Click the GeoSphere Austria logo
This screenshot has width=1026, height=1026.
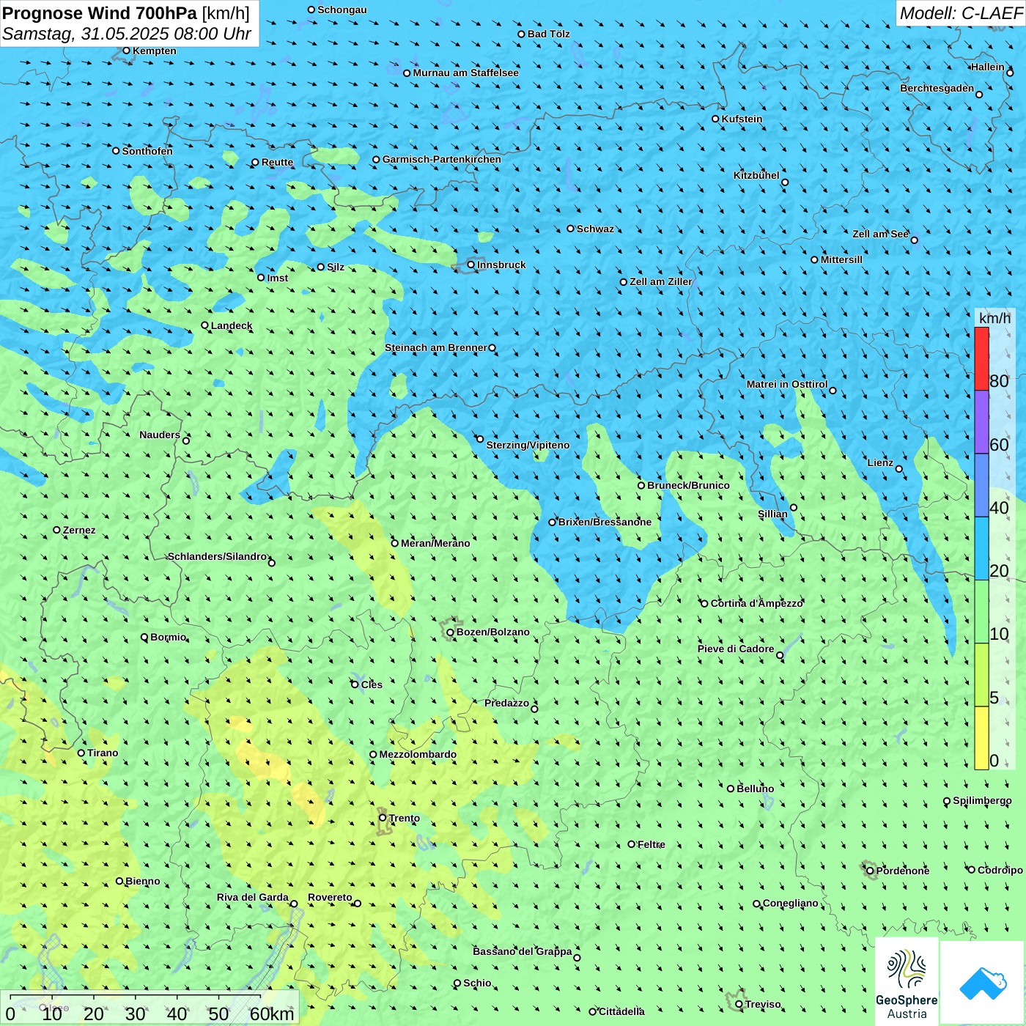[x=907, y=982]
